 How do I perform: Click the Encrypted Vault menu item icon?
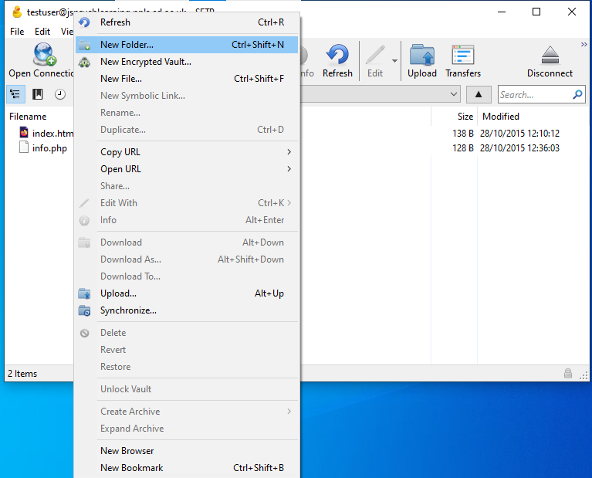coord(84,62)
